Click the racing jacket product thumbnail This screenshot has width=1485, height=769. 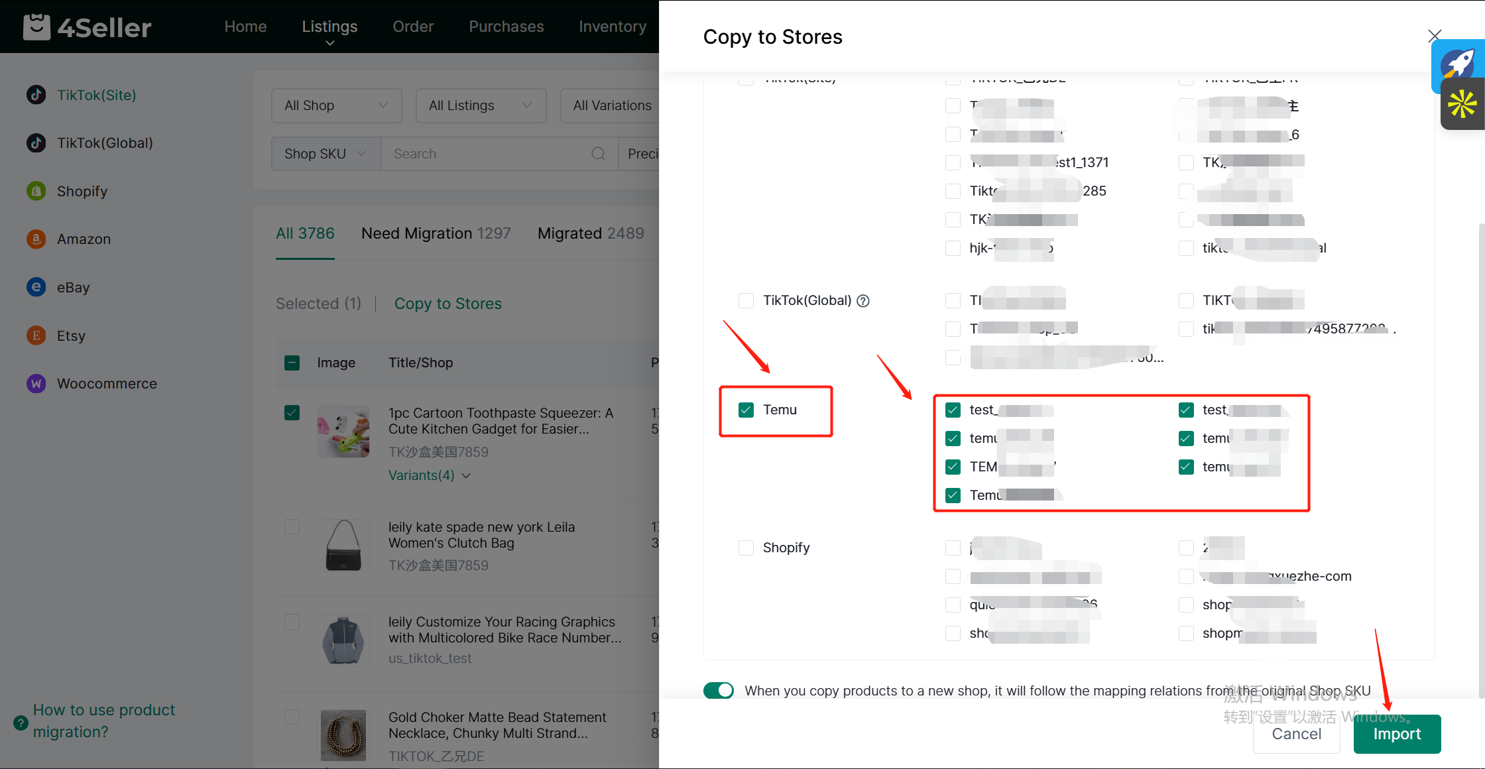click(343, 640)
